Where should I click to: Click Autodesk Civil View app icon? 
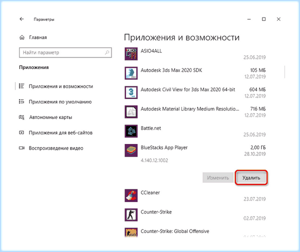click(131, 92)
